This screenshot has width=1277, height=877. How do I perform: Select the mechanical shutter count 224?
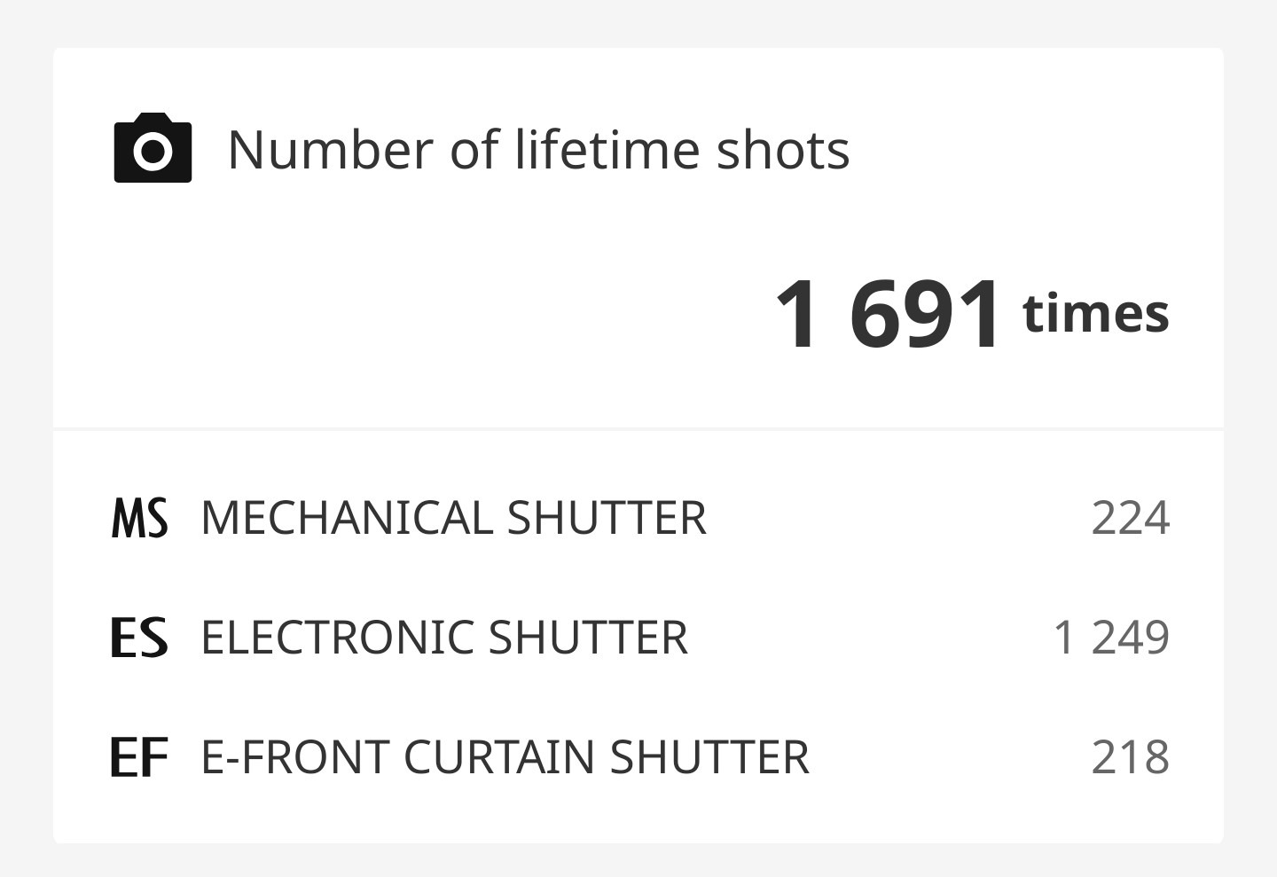coord(1130,518)
